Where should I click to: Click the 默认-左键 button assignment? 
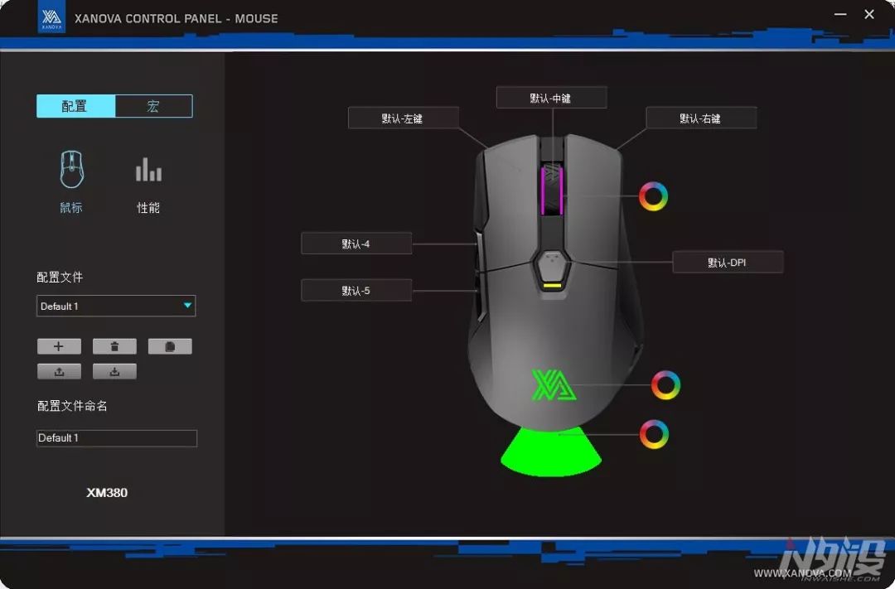[403, 118]
